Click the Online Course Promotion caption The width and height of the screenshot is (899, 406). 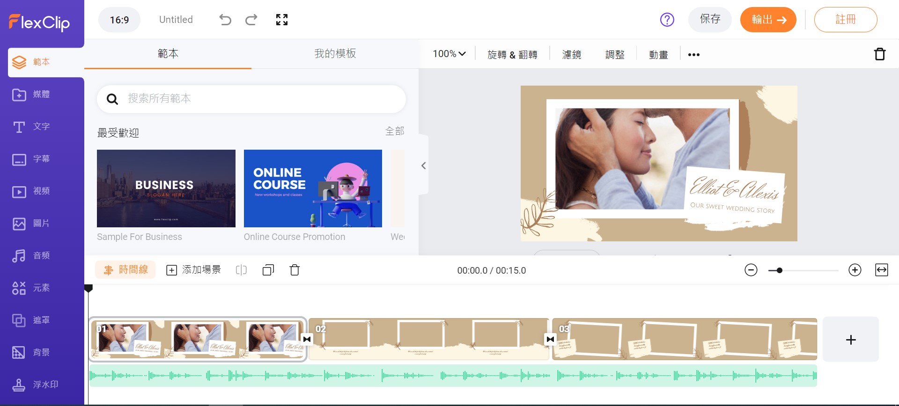[295, 237]
